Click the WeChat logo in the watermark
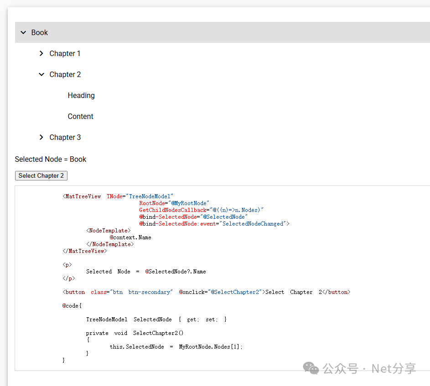Viewport: 430px width, 386px height. pos(311,368)
